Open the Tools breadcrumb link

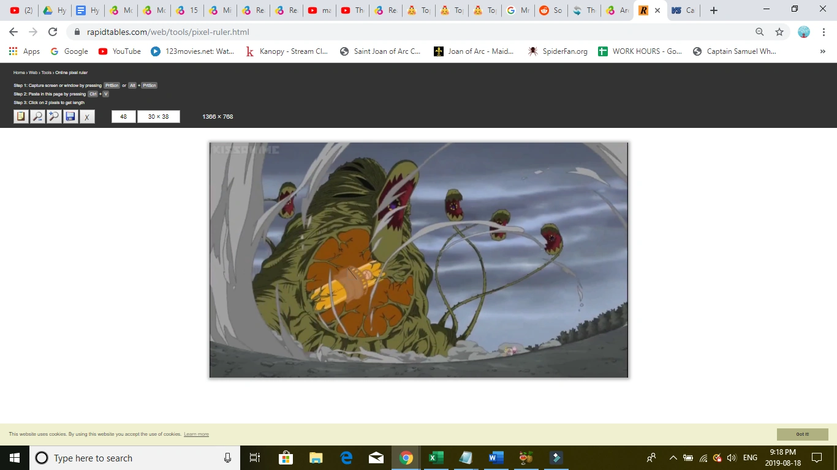tap(47, 73)
